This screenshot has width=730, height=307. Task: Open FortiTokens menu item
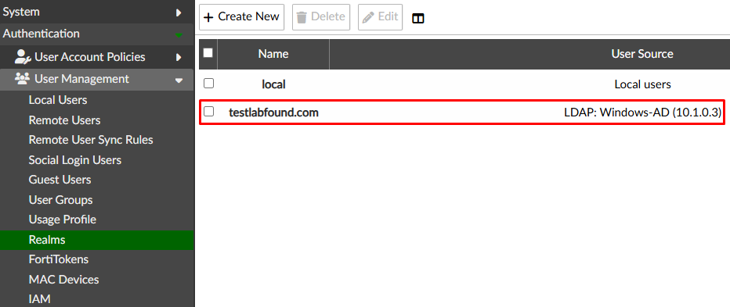click(x=58, y=259)
